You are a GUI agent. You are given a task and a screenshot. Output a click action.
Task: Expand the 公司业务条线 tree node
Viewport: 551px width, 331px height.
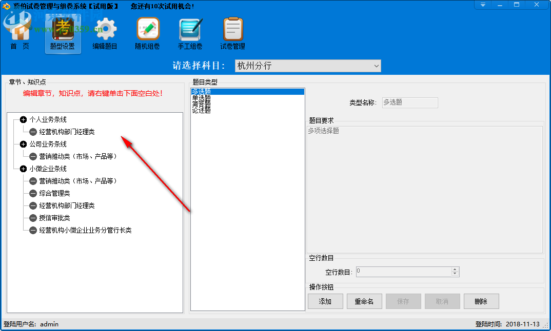[23, 144]
